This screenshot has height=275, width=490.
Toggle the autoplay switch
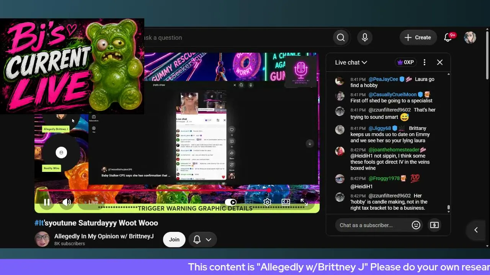point(231,202)
